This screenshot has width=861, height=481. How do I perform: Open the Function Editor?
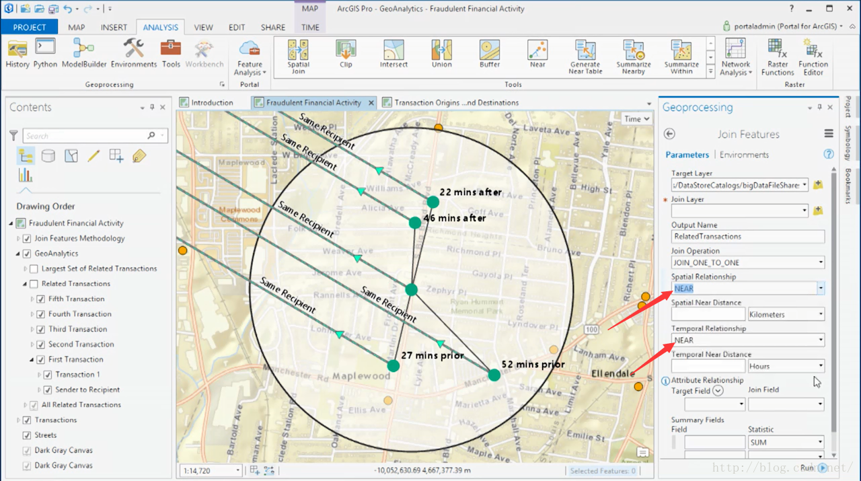(813, 57)
